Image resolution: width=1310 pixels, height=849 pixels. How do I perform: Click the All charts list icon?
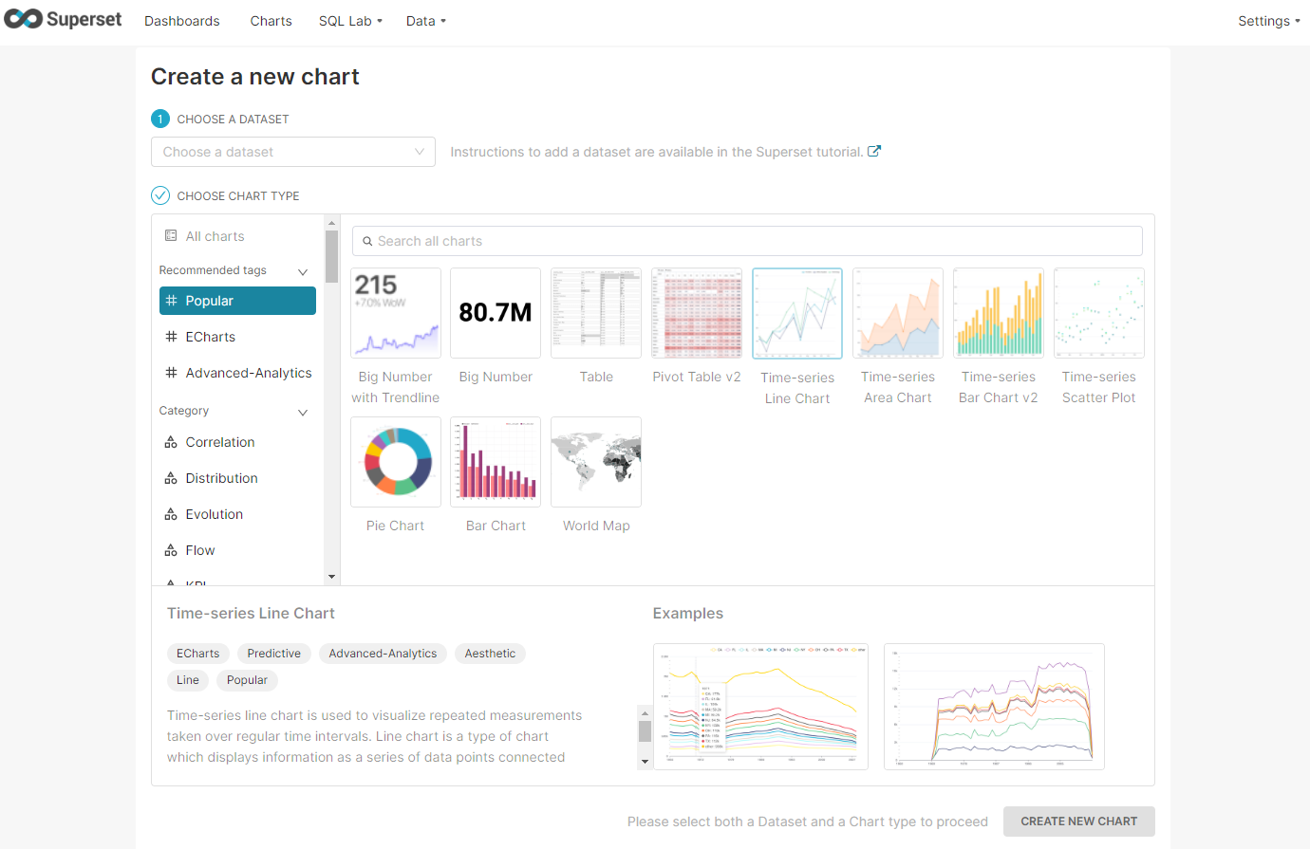point(171,236)
